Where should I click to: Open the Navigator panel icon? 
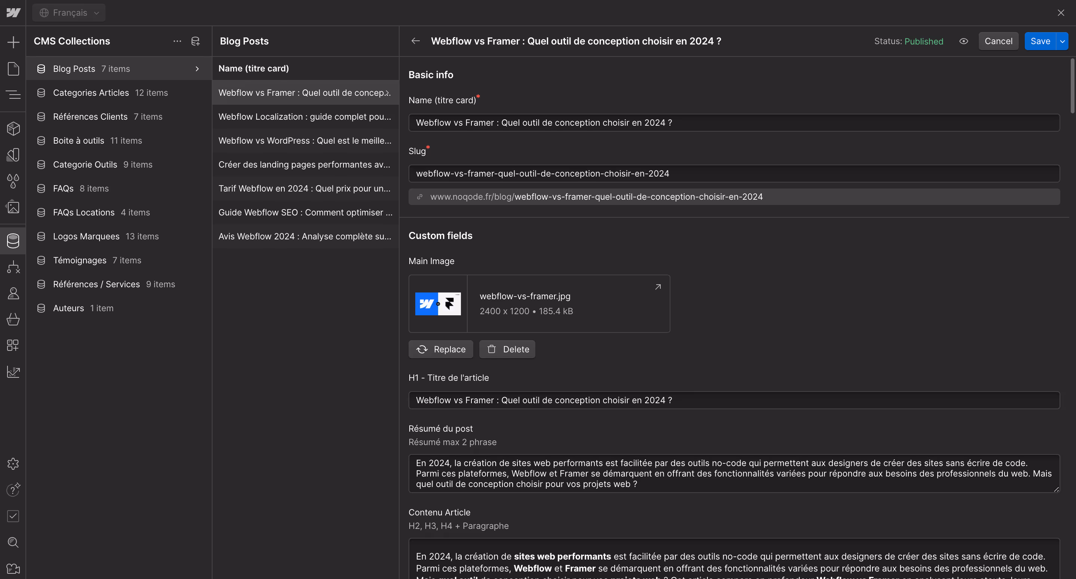point(13,95)
